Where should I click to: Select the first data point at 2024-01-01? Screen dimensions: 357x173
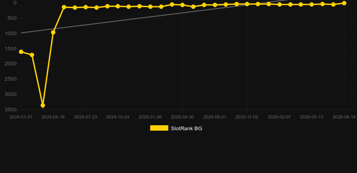[x=21, y=52]
